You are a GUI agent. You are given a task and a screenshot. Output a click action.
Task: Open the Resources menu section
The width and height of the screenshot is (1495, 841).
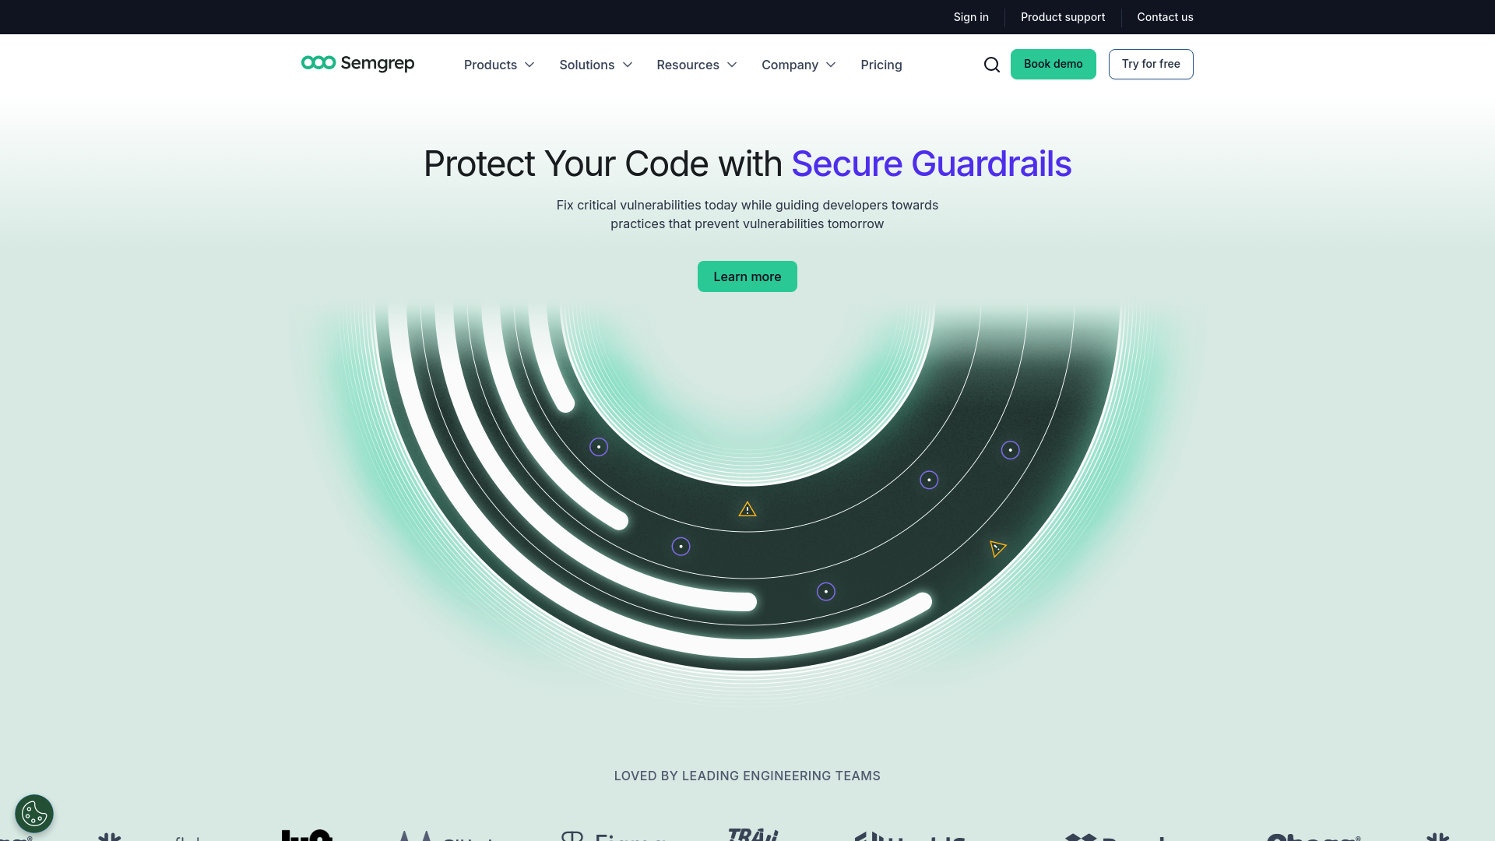(x=697, y=64)
